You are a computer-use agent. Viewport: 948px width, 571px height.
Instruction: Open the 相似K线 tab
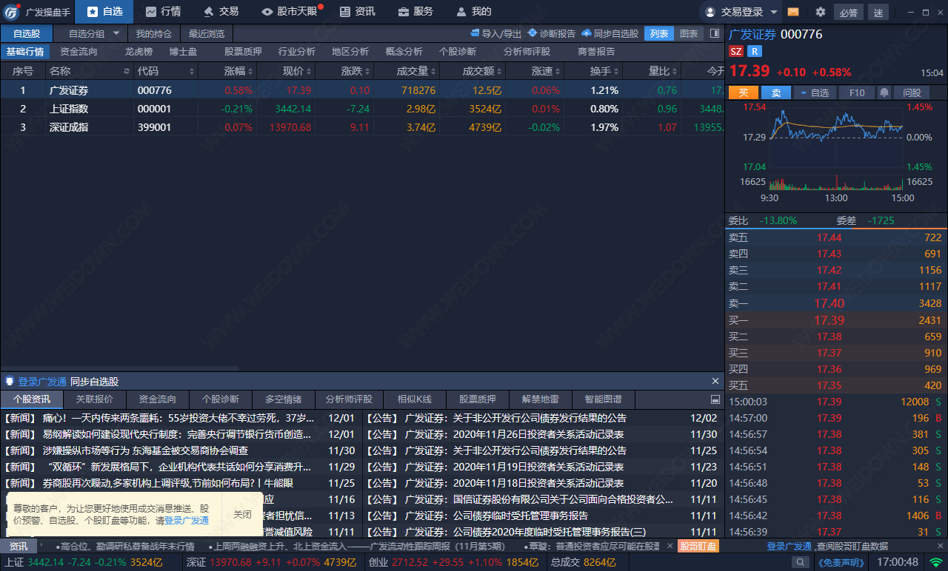pos(414,399)
